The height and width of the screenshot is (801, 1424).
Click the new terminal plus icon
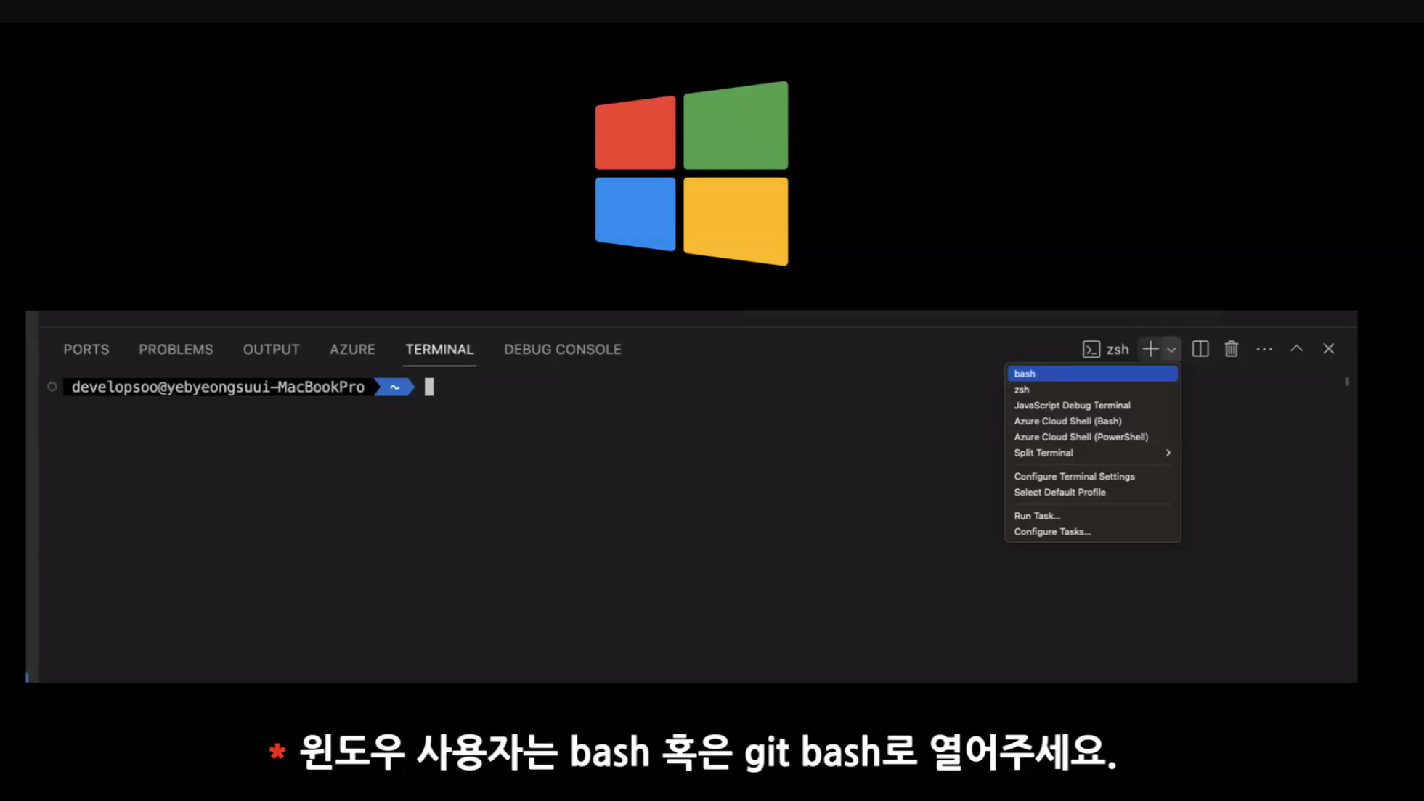click(1150, 349)
